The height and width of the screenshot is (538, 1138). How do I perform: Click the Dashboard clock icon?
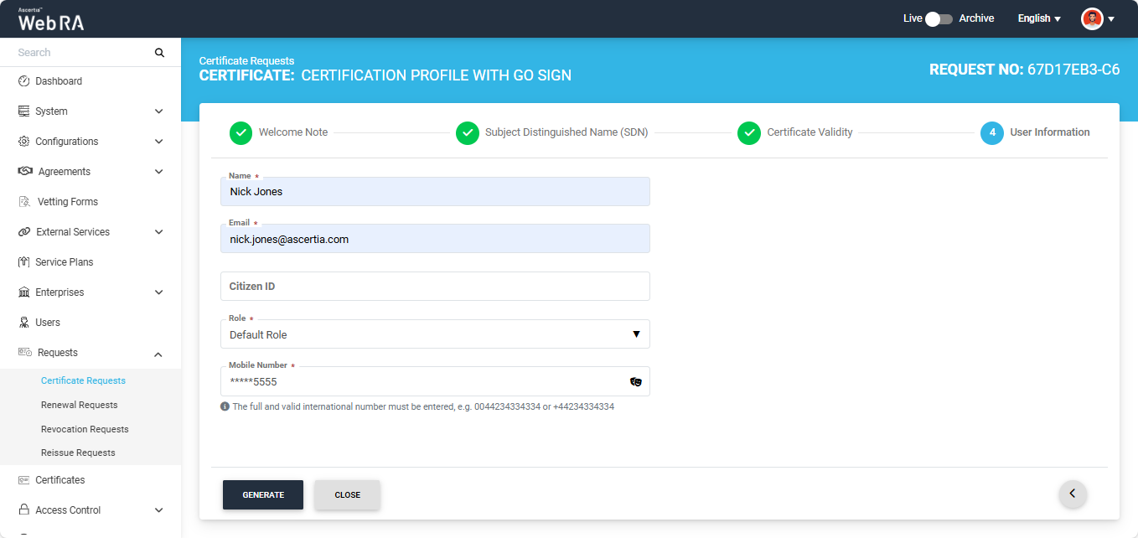tap(23, 81)
